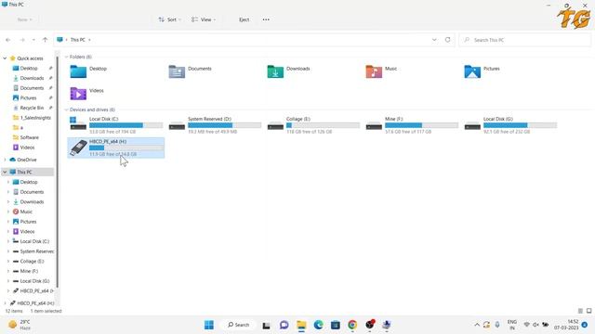Open Google Chrome from the taskbar
Screen dimensions: 595x334
(x=352, y=325)
